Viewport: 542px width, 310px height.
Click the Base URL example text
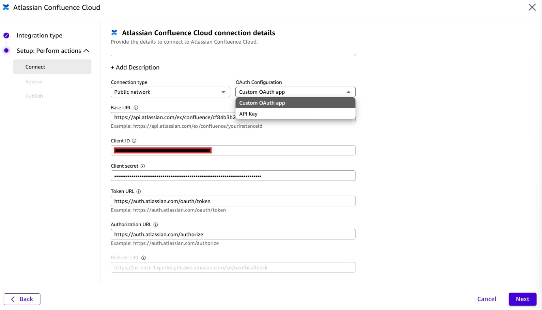click(186, 126)
